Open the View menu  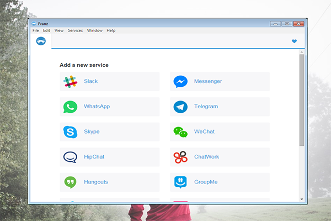coord(59,30)
